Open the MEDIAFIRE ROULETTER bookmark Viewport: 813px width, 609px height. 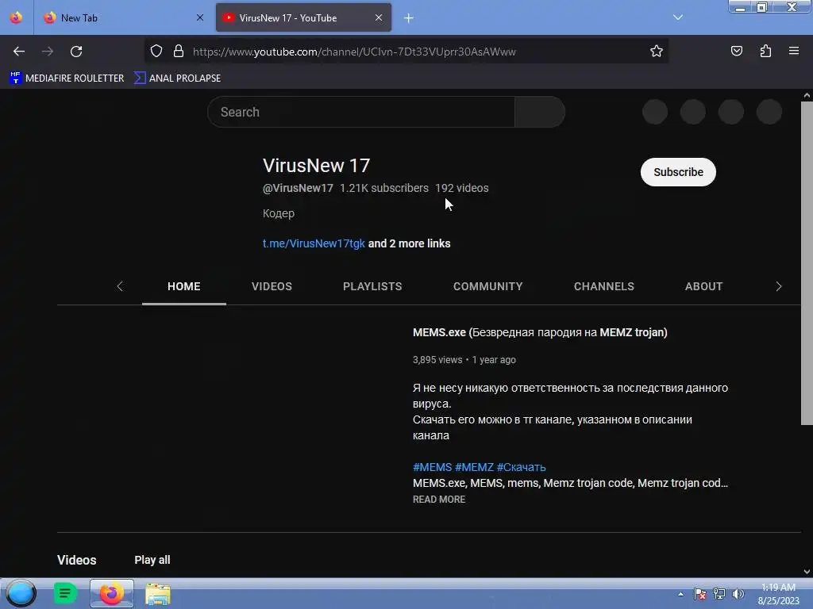67,79
